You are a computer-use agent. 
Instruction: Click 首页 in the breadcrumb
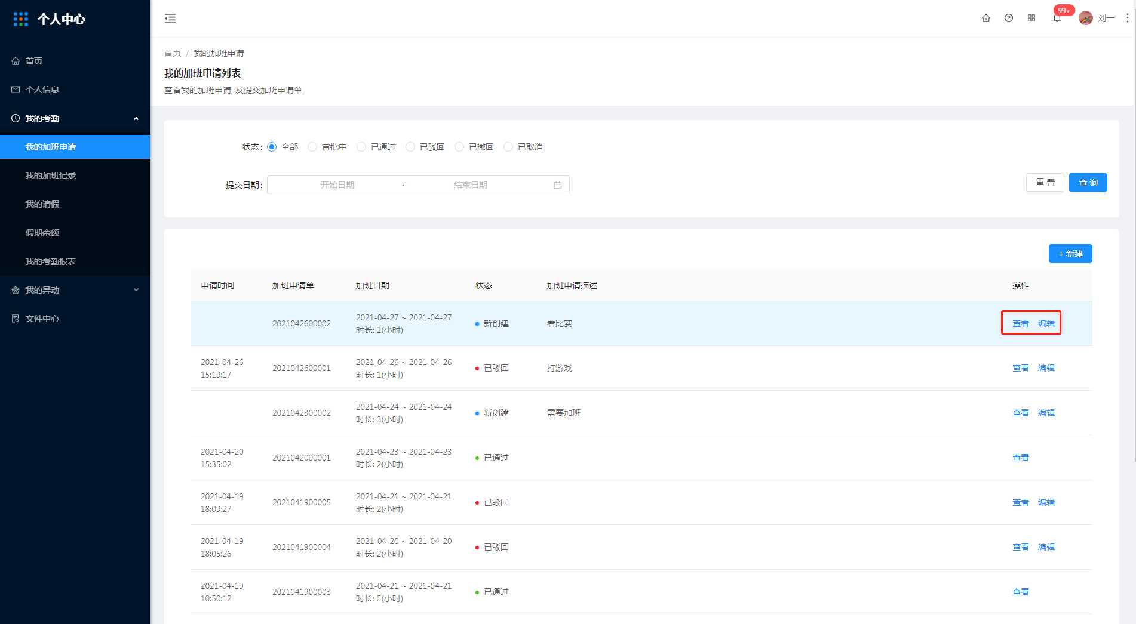pos(173,53)
